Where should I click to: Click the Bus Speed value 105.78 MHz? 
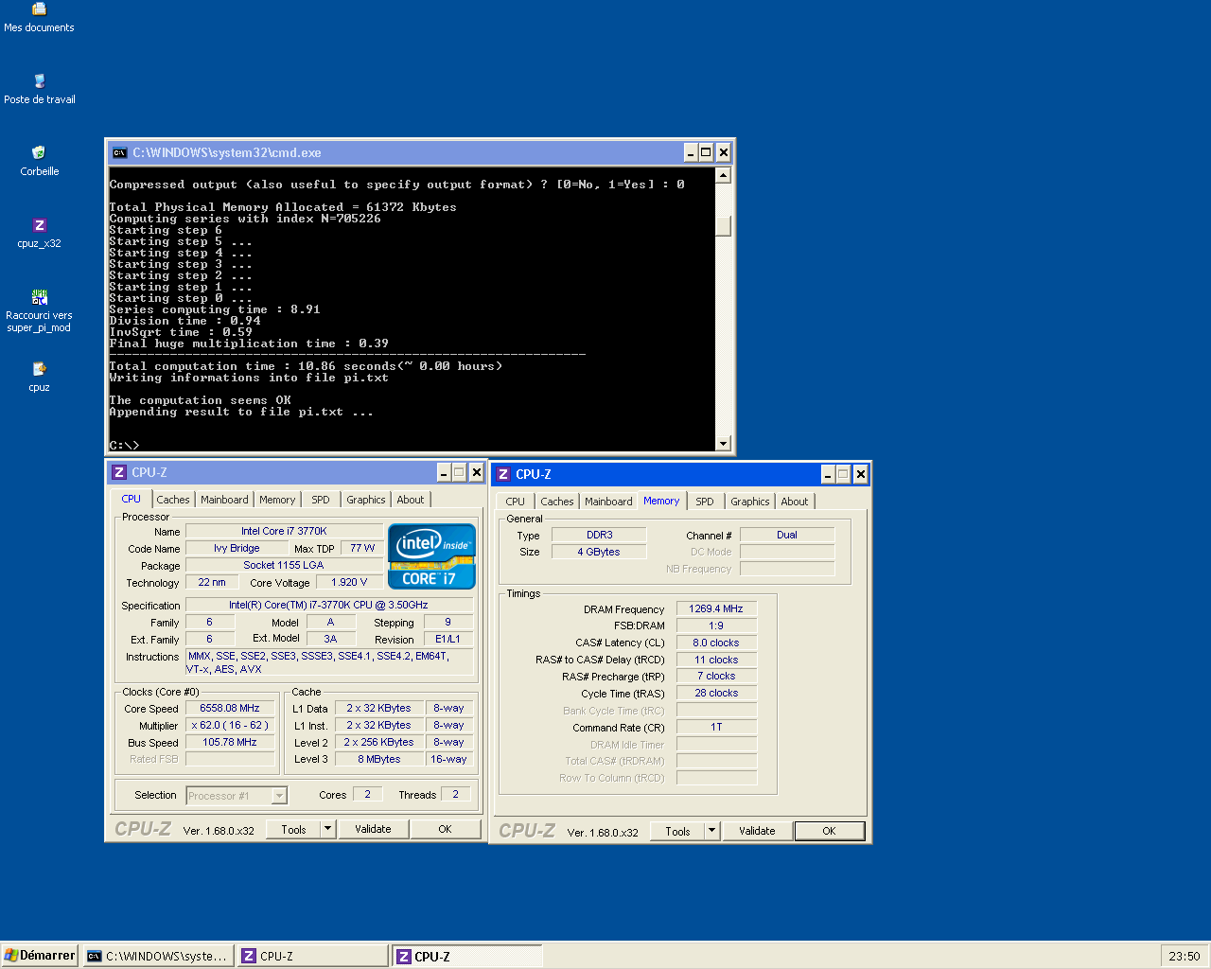click(x=230, y=742)
